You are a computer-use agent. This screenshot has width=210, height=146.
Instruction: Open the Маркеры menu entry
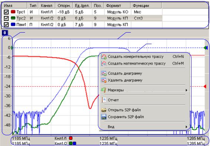coord(144,90)
